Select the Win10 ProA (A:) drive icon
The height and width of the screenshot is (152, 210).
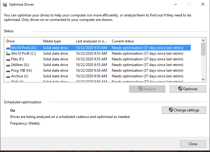coord(8,48)
